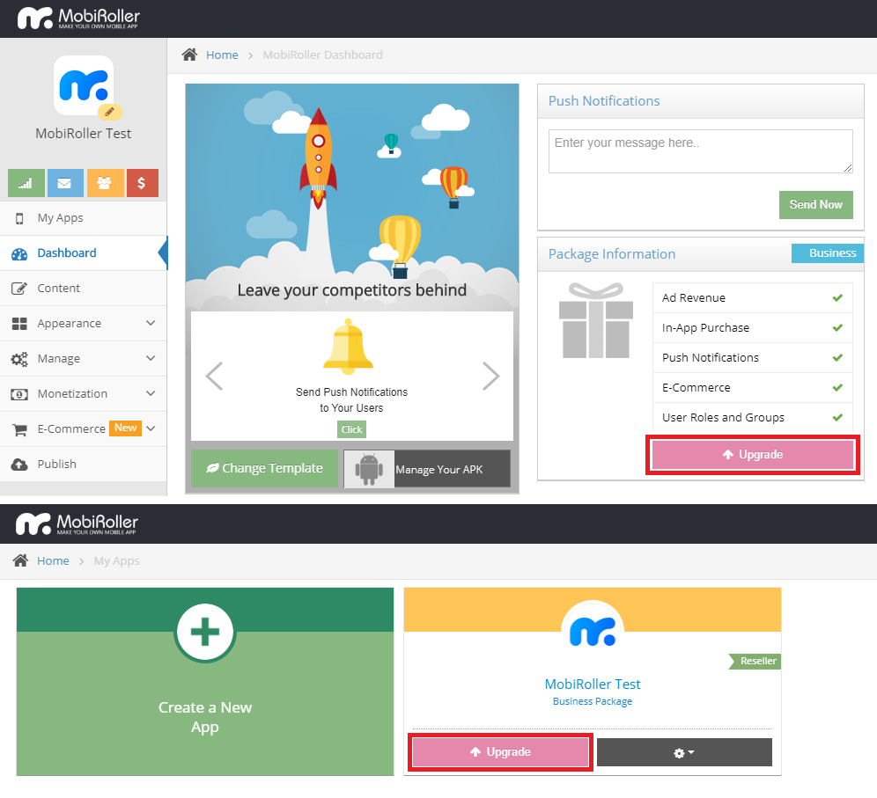Click the Send Push Notifications to Your Users text
The width and height of the screenshot is (877, 798).
coord(352,400)
